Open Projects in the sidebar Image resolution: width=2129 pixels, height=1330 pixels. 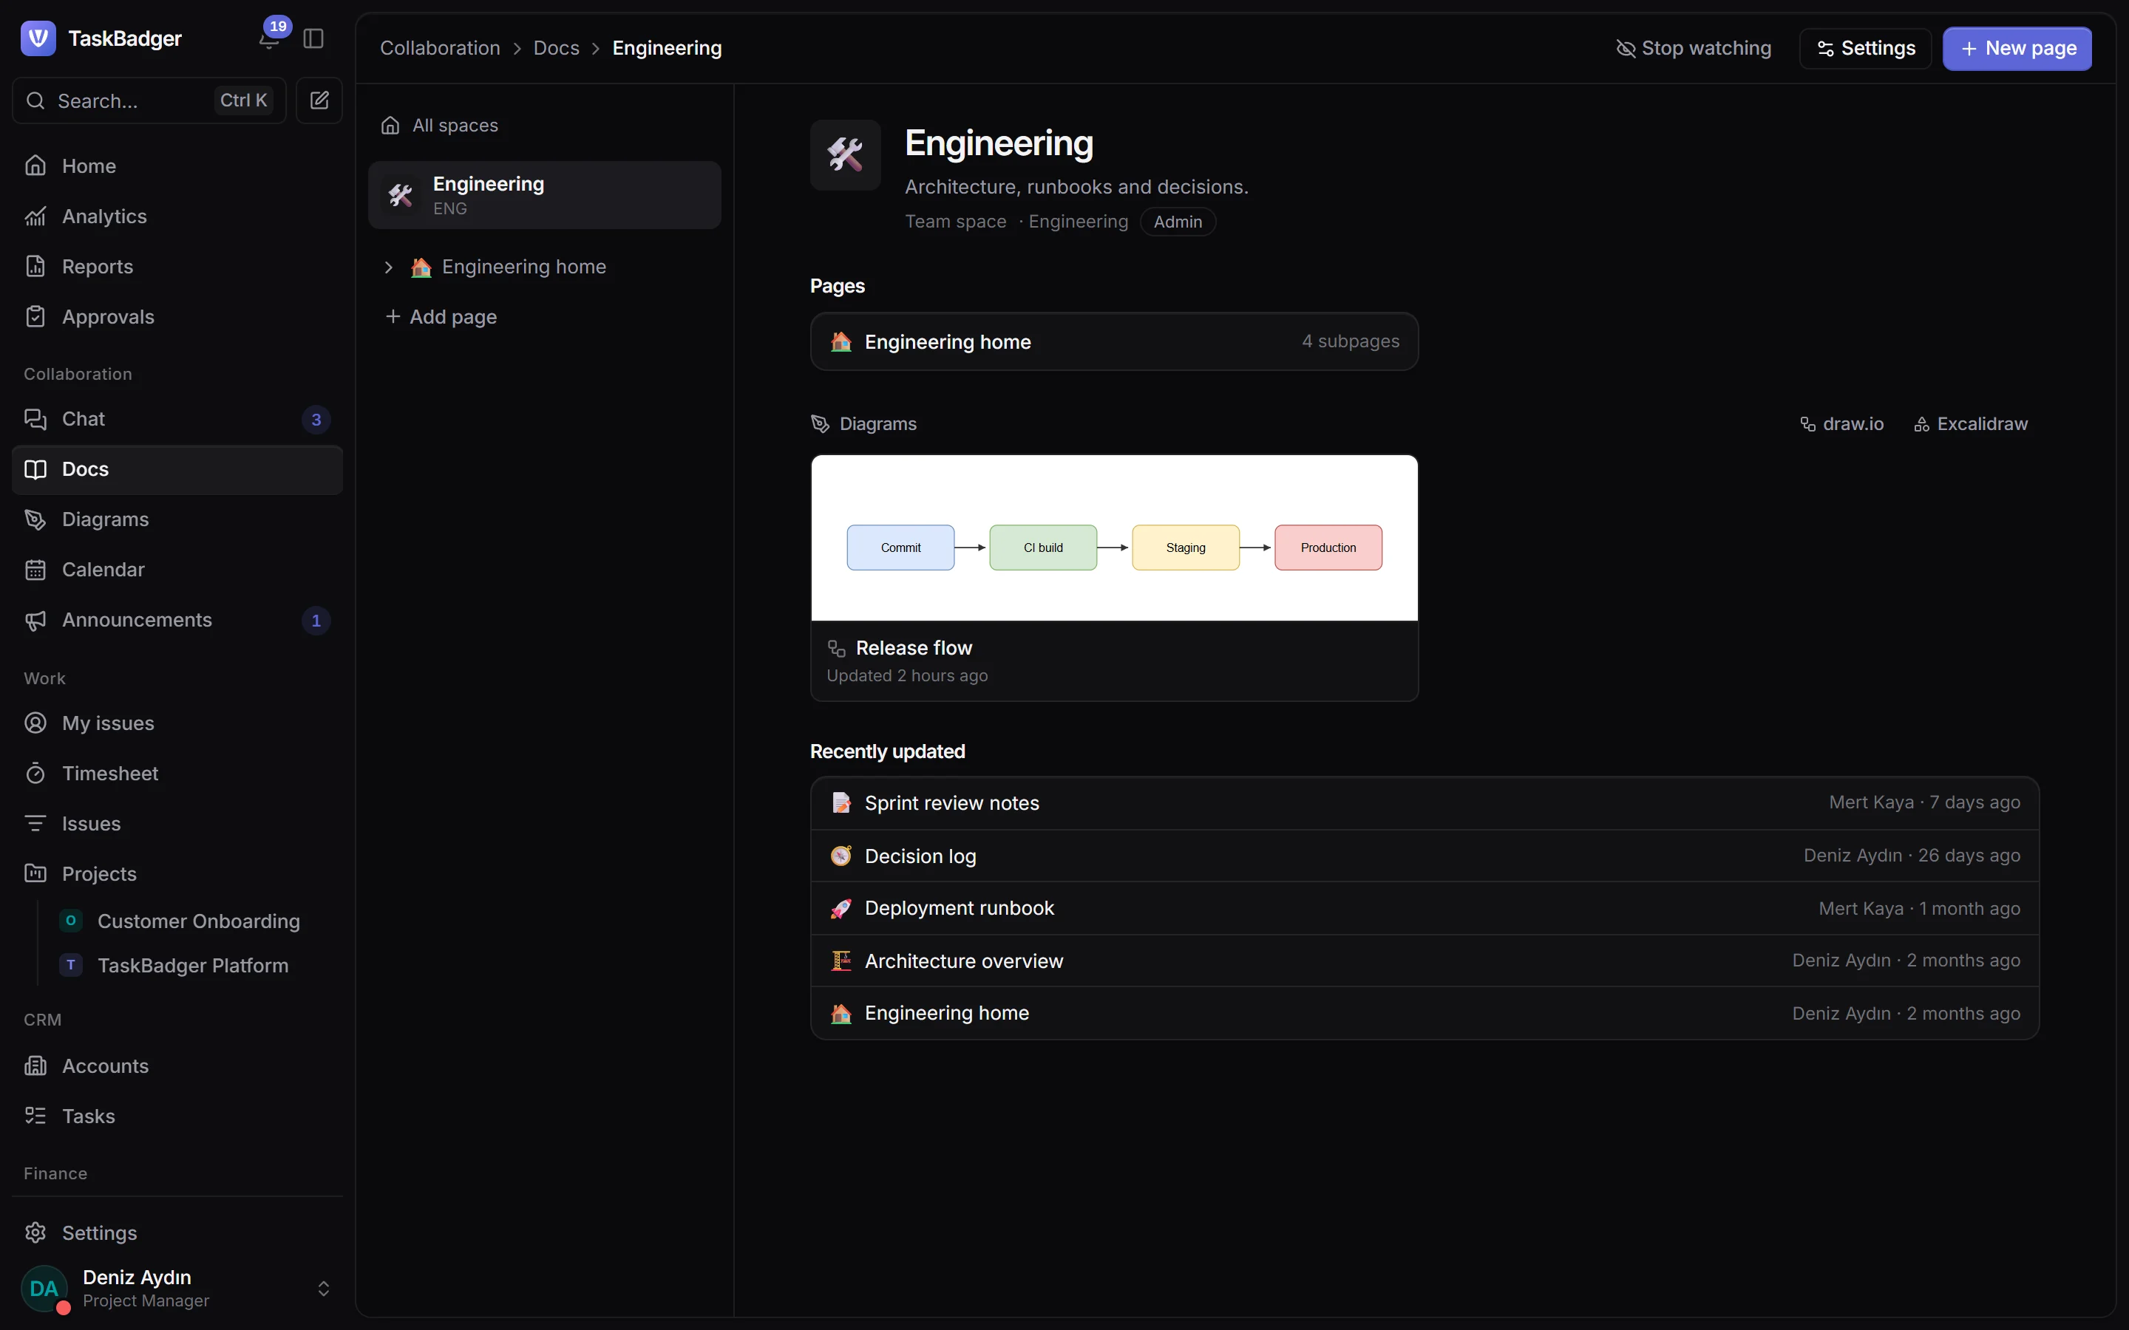pyautogui.click(x=177, y=873)
